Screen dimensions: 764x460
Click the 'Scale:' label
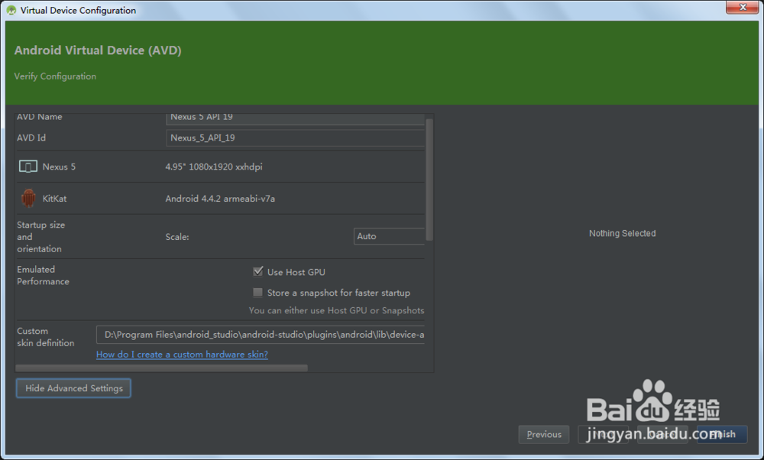point(177,237)
